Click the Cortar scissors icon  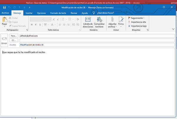tap(10, 18)
